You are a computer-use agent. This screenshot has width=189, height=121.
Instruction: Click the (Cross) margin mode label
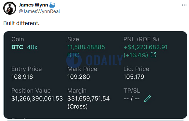(77, 107)
